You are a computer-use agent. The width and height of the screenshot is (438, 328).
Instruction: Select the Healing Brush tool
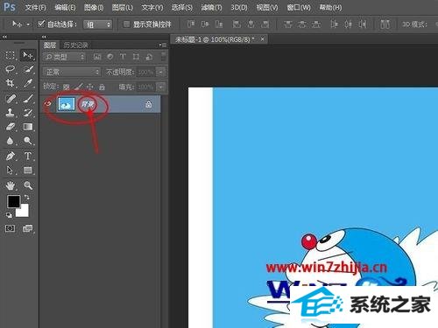(11, 99)
